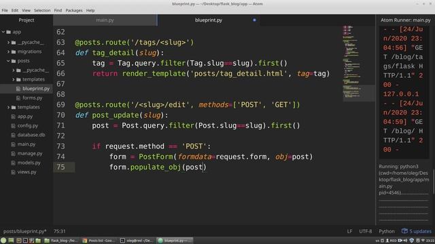Click the posts folder icon
435x244 pixels.
[x=14, y=60]
